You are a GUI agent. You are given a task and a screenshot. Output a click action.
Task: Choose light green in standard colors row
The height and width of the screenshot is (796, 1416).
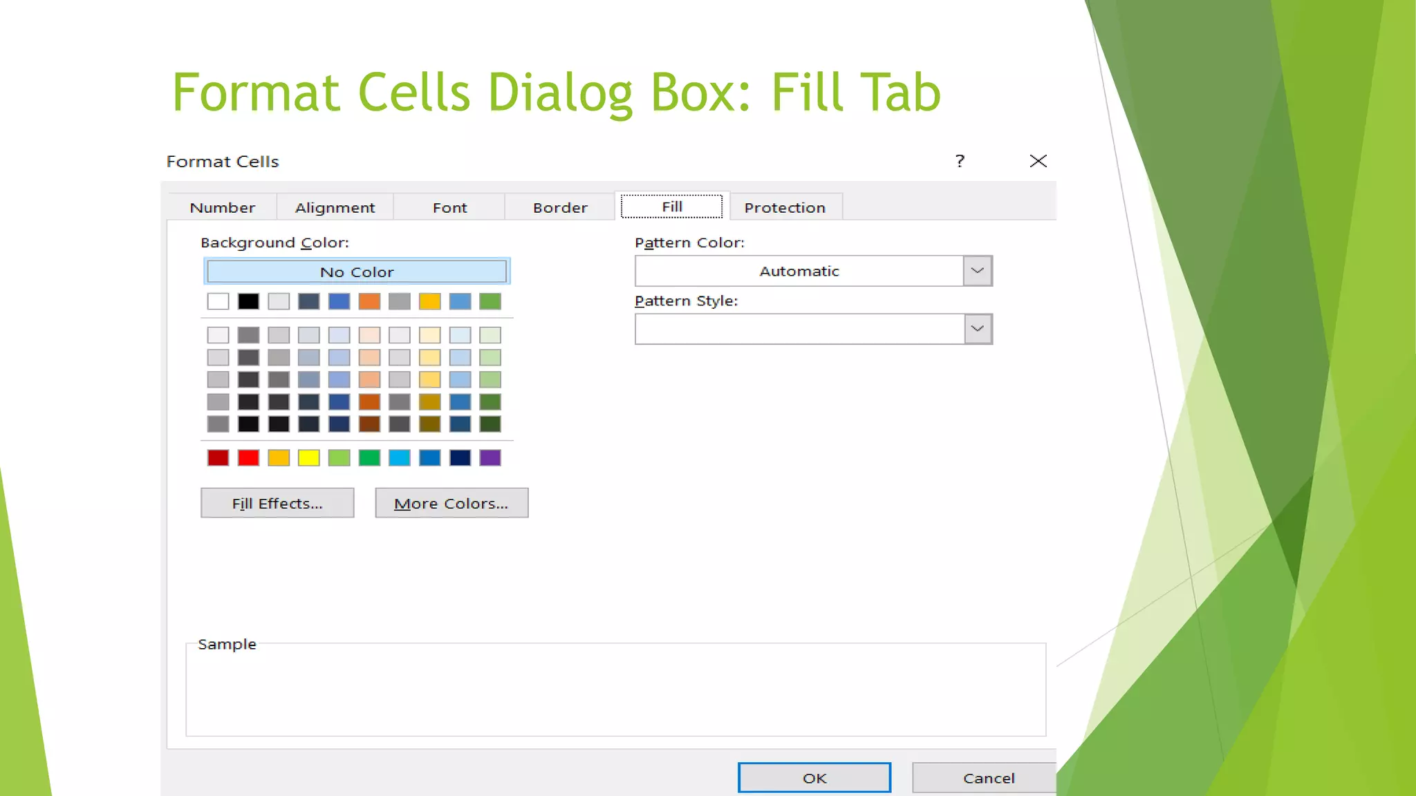point(339,457)
